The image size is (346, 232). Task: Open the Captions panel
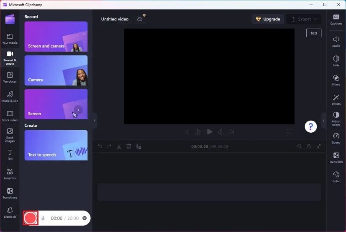(x=336, y=20)
